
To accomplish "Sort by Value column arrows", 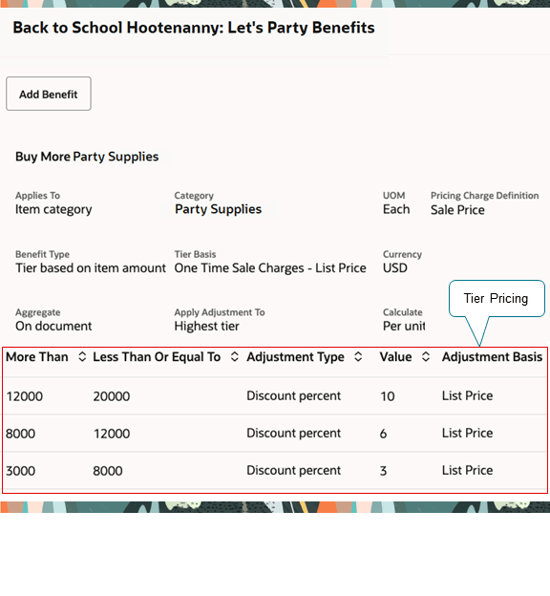I will point(426,357).
